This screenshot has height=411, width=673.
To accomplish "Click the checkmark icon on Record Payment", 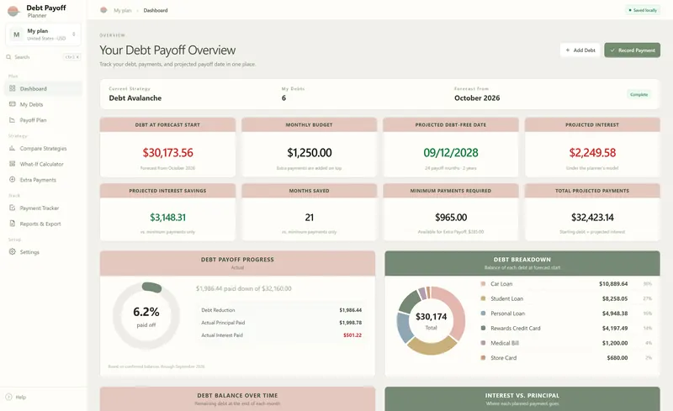I will click(612, 50).
